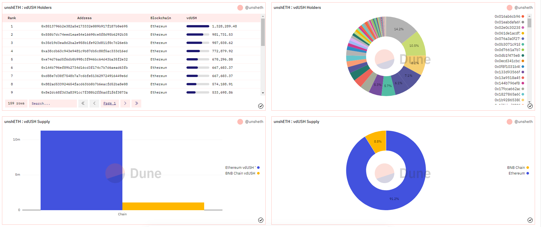Click the supply bar chart panel title
The width and height of the screenshot is (541, 227).
pos(27,122)
